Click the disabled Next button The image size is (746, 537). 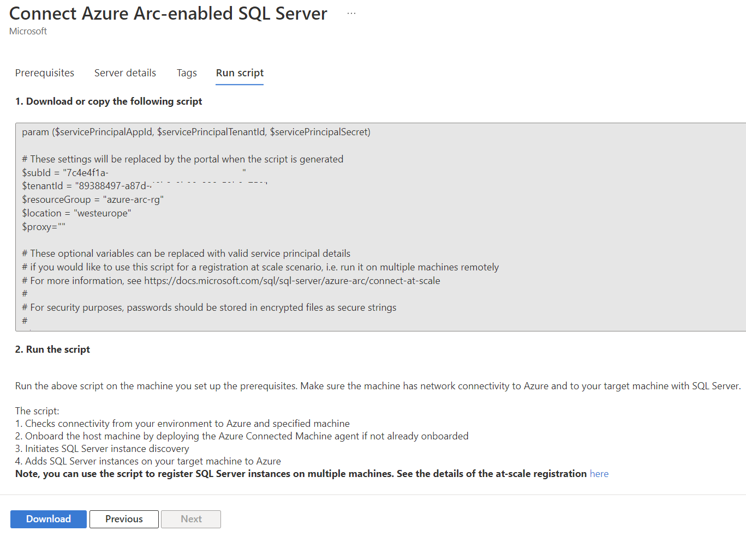191,519
